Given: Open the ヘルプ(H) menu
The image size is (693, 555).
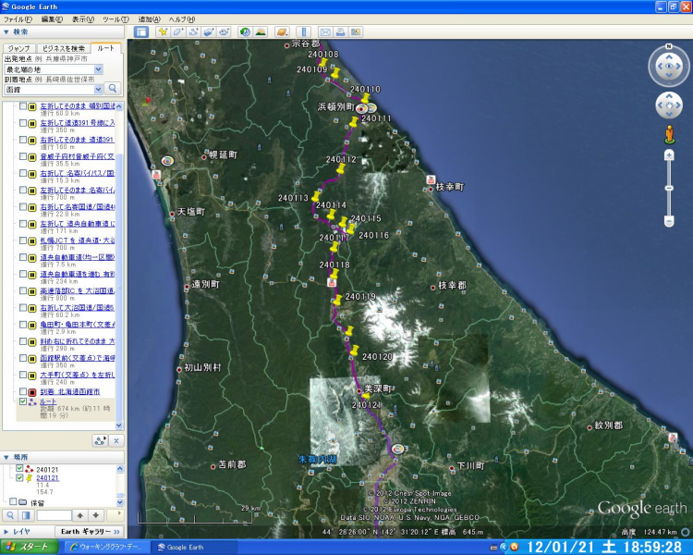Looking at the screenshot, I should pyautogui.click(x=182, y=19).
